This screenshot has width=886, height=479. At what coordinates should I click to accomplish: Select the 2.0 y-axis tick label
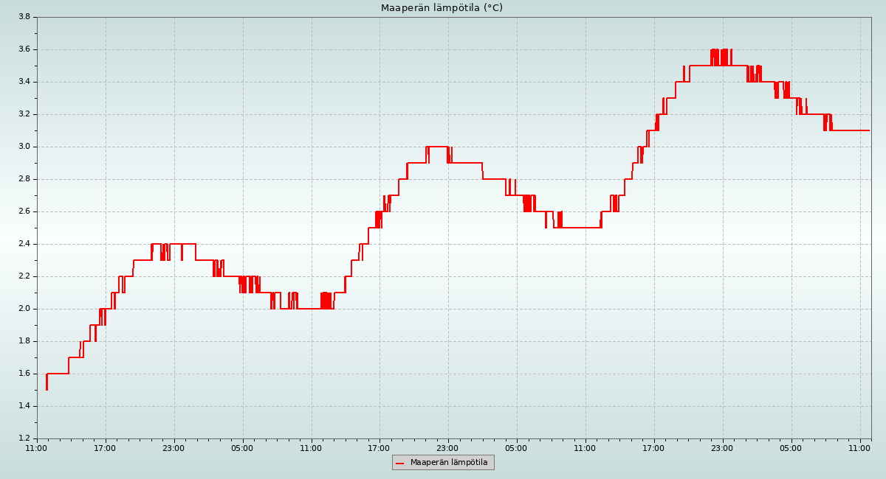[24, 309]
